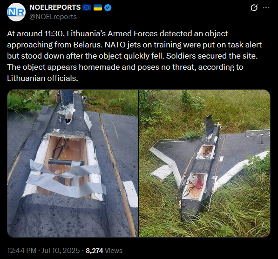This screenshot has height=259, width=278.
Task: Open the @NOELreports handle link
Action: (x=53, y=17)
